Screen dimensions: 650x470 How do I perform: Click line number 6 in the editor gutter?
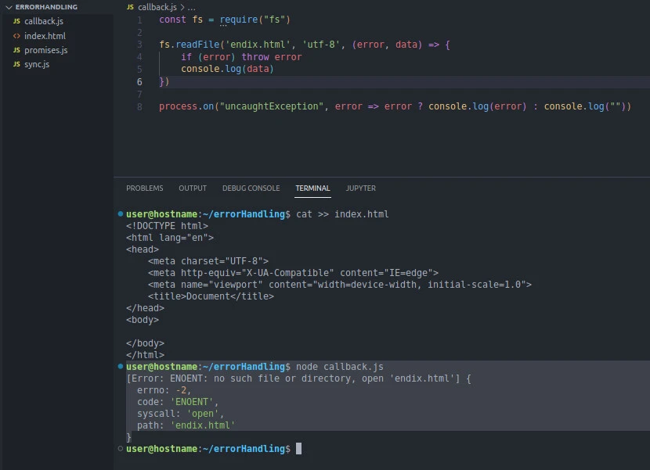coord(139,81)
